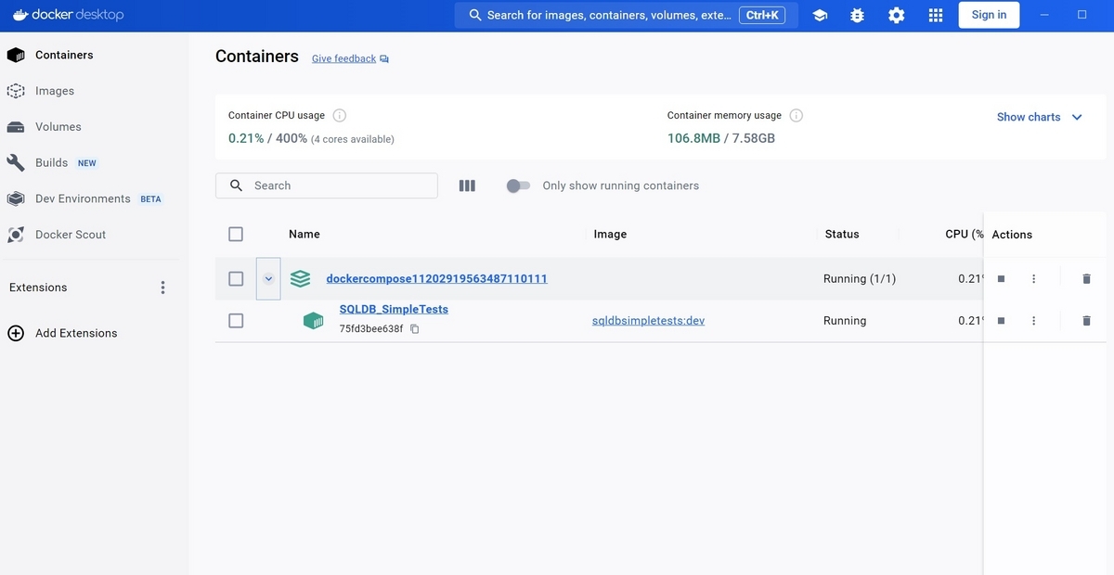Check the select-all checkbox in table header

click(236, 235)
